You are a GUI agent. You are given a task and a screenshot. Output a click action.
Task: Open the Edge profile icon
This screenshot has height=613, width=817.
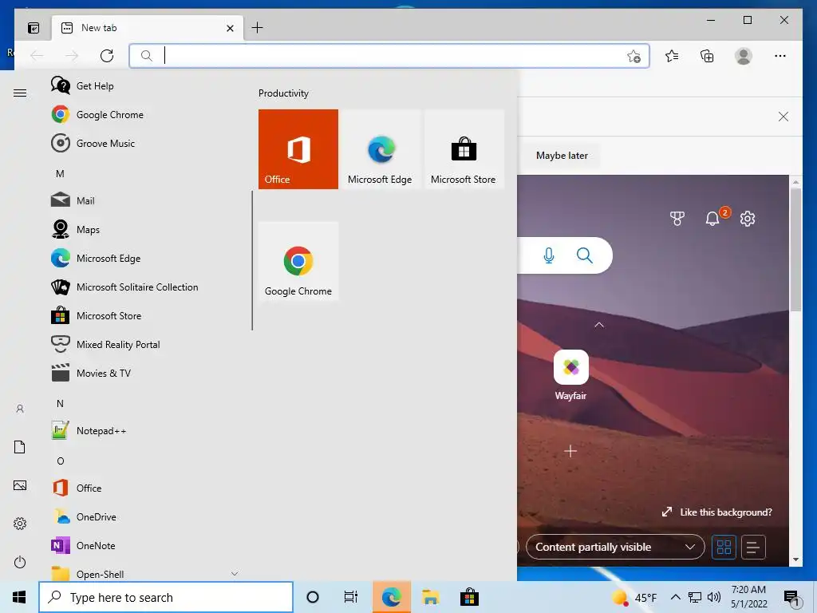click(x=744, y=56)
